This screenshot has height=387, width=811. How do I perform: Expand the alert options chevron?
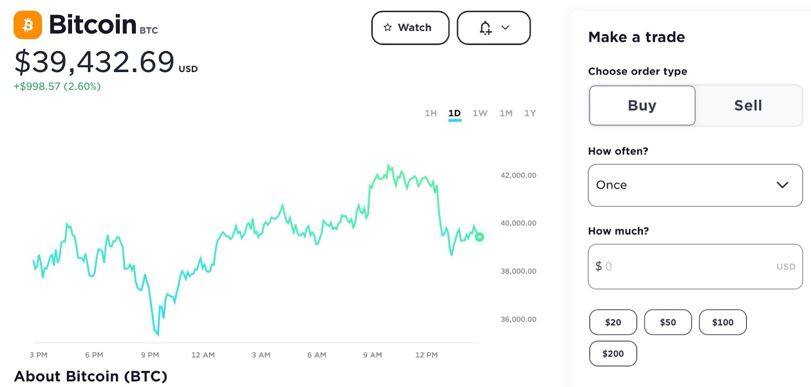[x=505, y=27]
